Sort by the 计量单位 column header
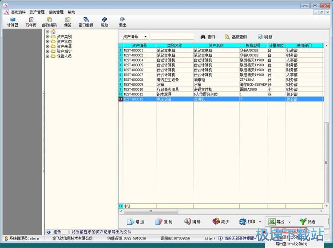Screen dimensions: 333x248 click(276, 45)
